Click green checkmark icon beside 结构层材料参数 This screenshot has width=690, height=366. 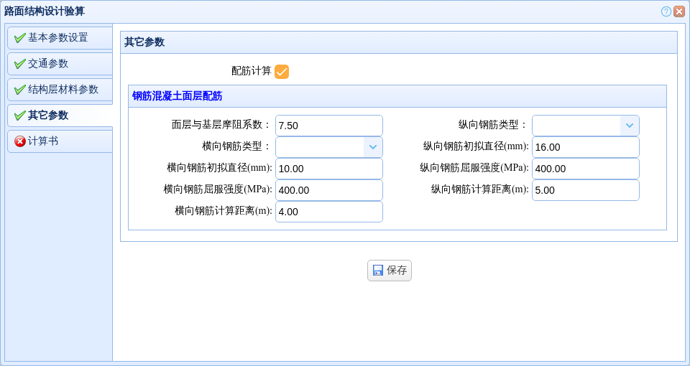click(x=19, y=90)
